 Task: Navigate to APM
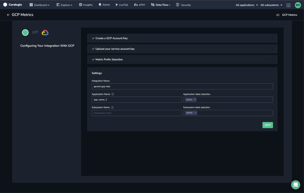click(140, 5)
